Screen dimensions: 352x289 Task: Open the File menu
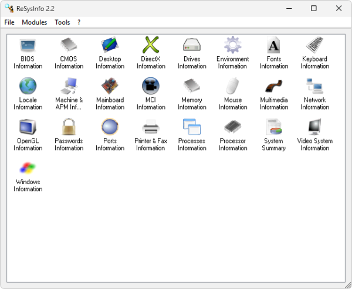(9, 22)
